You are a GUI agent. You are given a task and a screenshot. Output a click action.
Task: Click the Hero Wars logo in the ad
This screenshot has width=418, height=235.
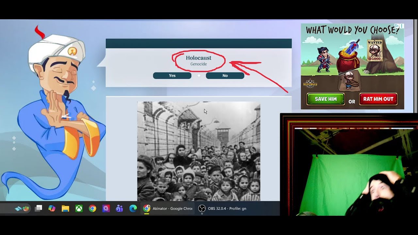(x=310, y=84)
